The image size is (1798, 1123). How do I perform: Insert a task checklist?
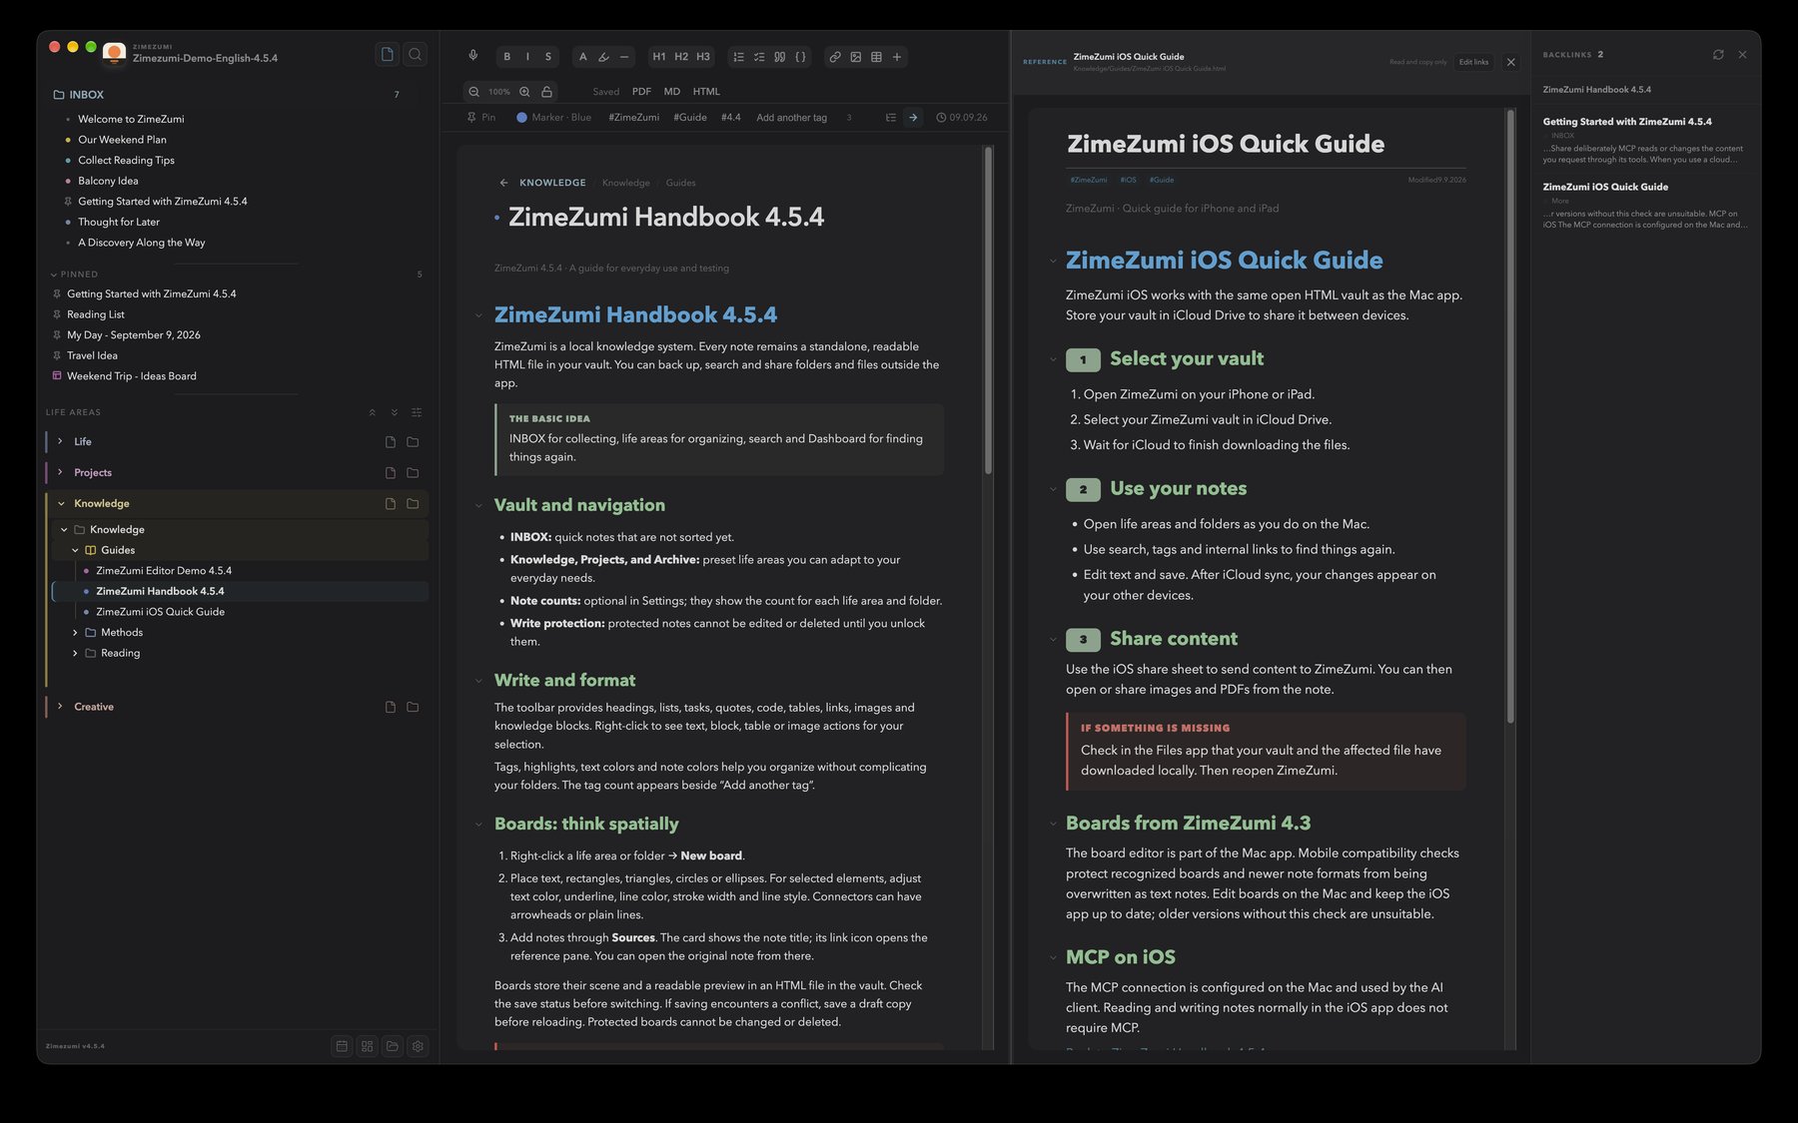759,57
